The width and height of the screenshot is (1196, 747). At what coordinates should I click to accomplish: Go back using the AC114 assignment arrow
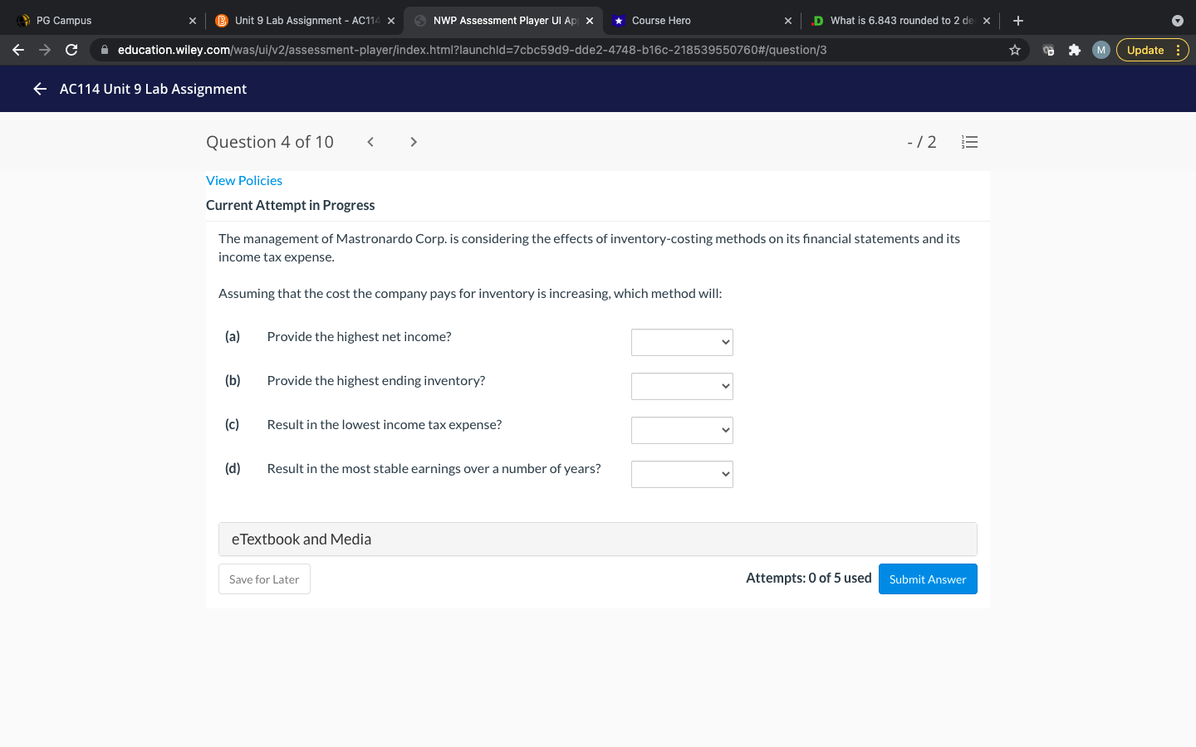(x=40, y=89)
